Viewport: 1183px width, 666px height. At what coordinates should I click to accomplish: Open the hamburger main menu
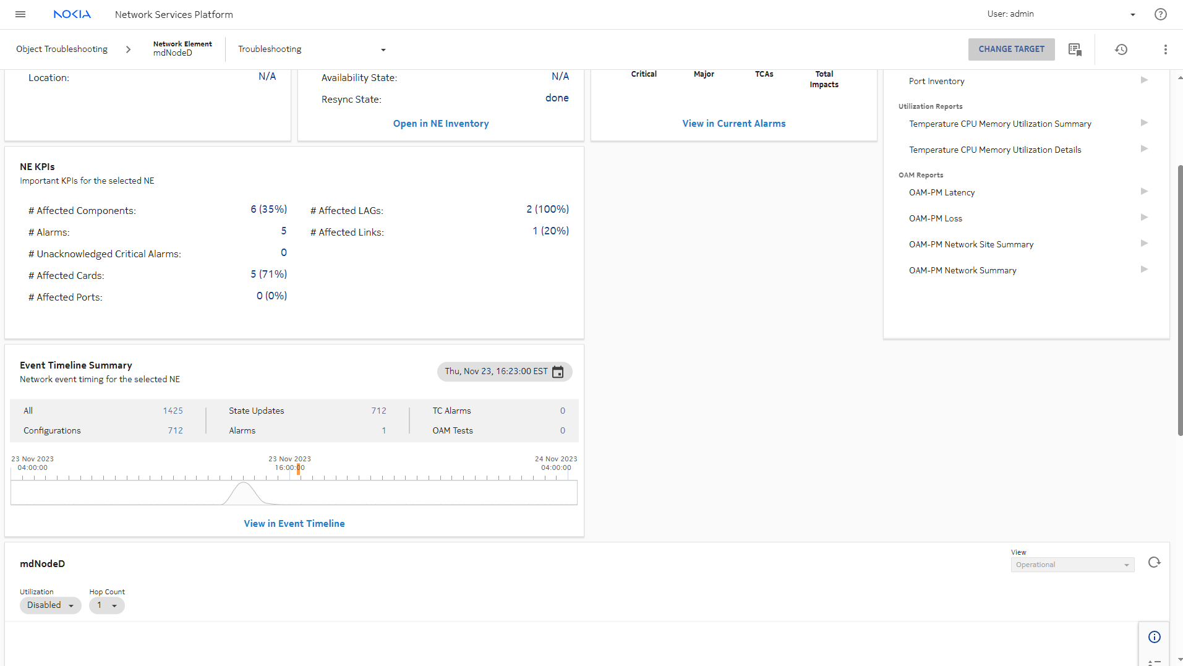click(x=20, y=14)
